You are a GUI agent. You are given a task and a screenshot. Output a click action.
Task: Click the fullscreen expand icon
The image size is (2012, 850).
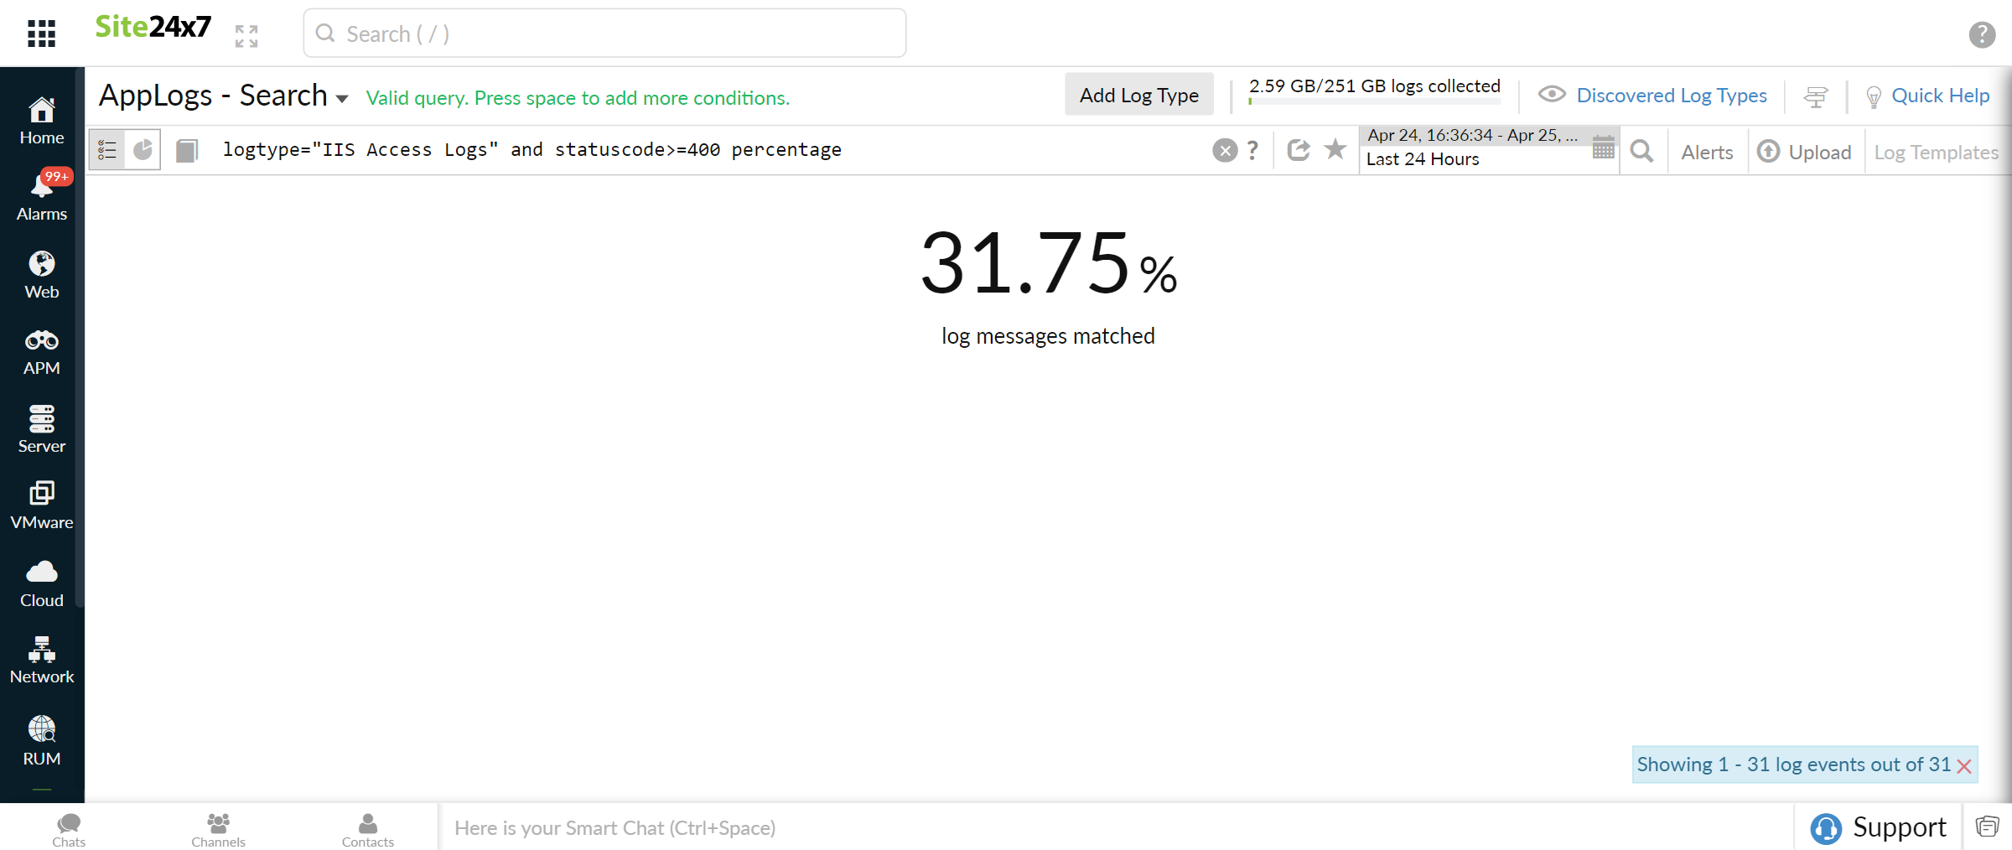click(x=246, y=35)
